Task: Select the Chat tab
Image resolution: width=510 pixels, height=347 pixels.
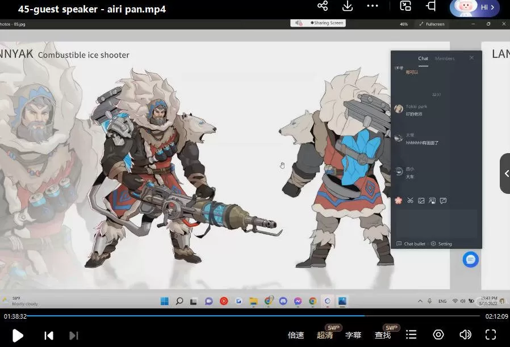Action: point(423,58)
